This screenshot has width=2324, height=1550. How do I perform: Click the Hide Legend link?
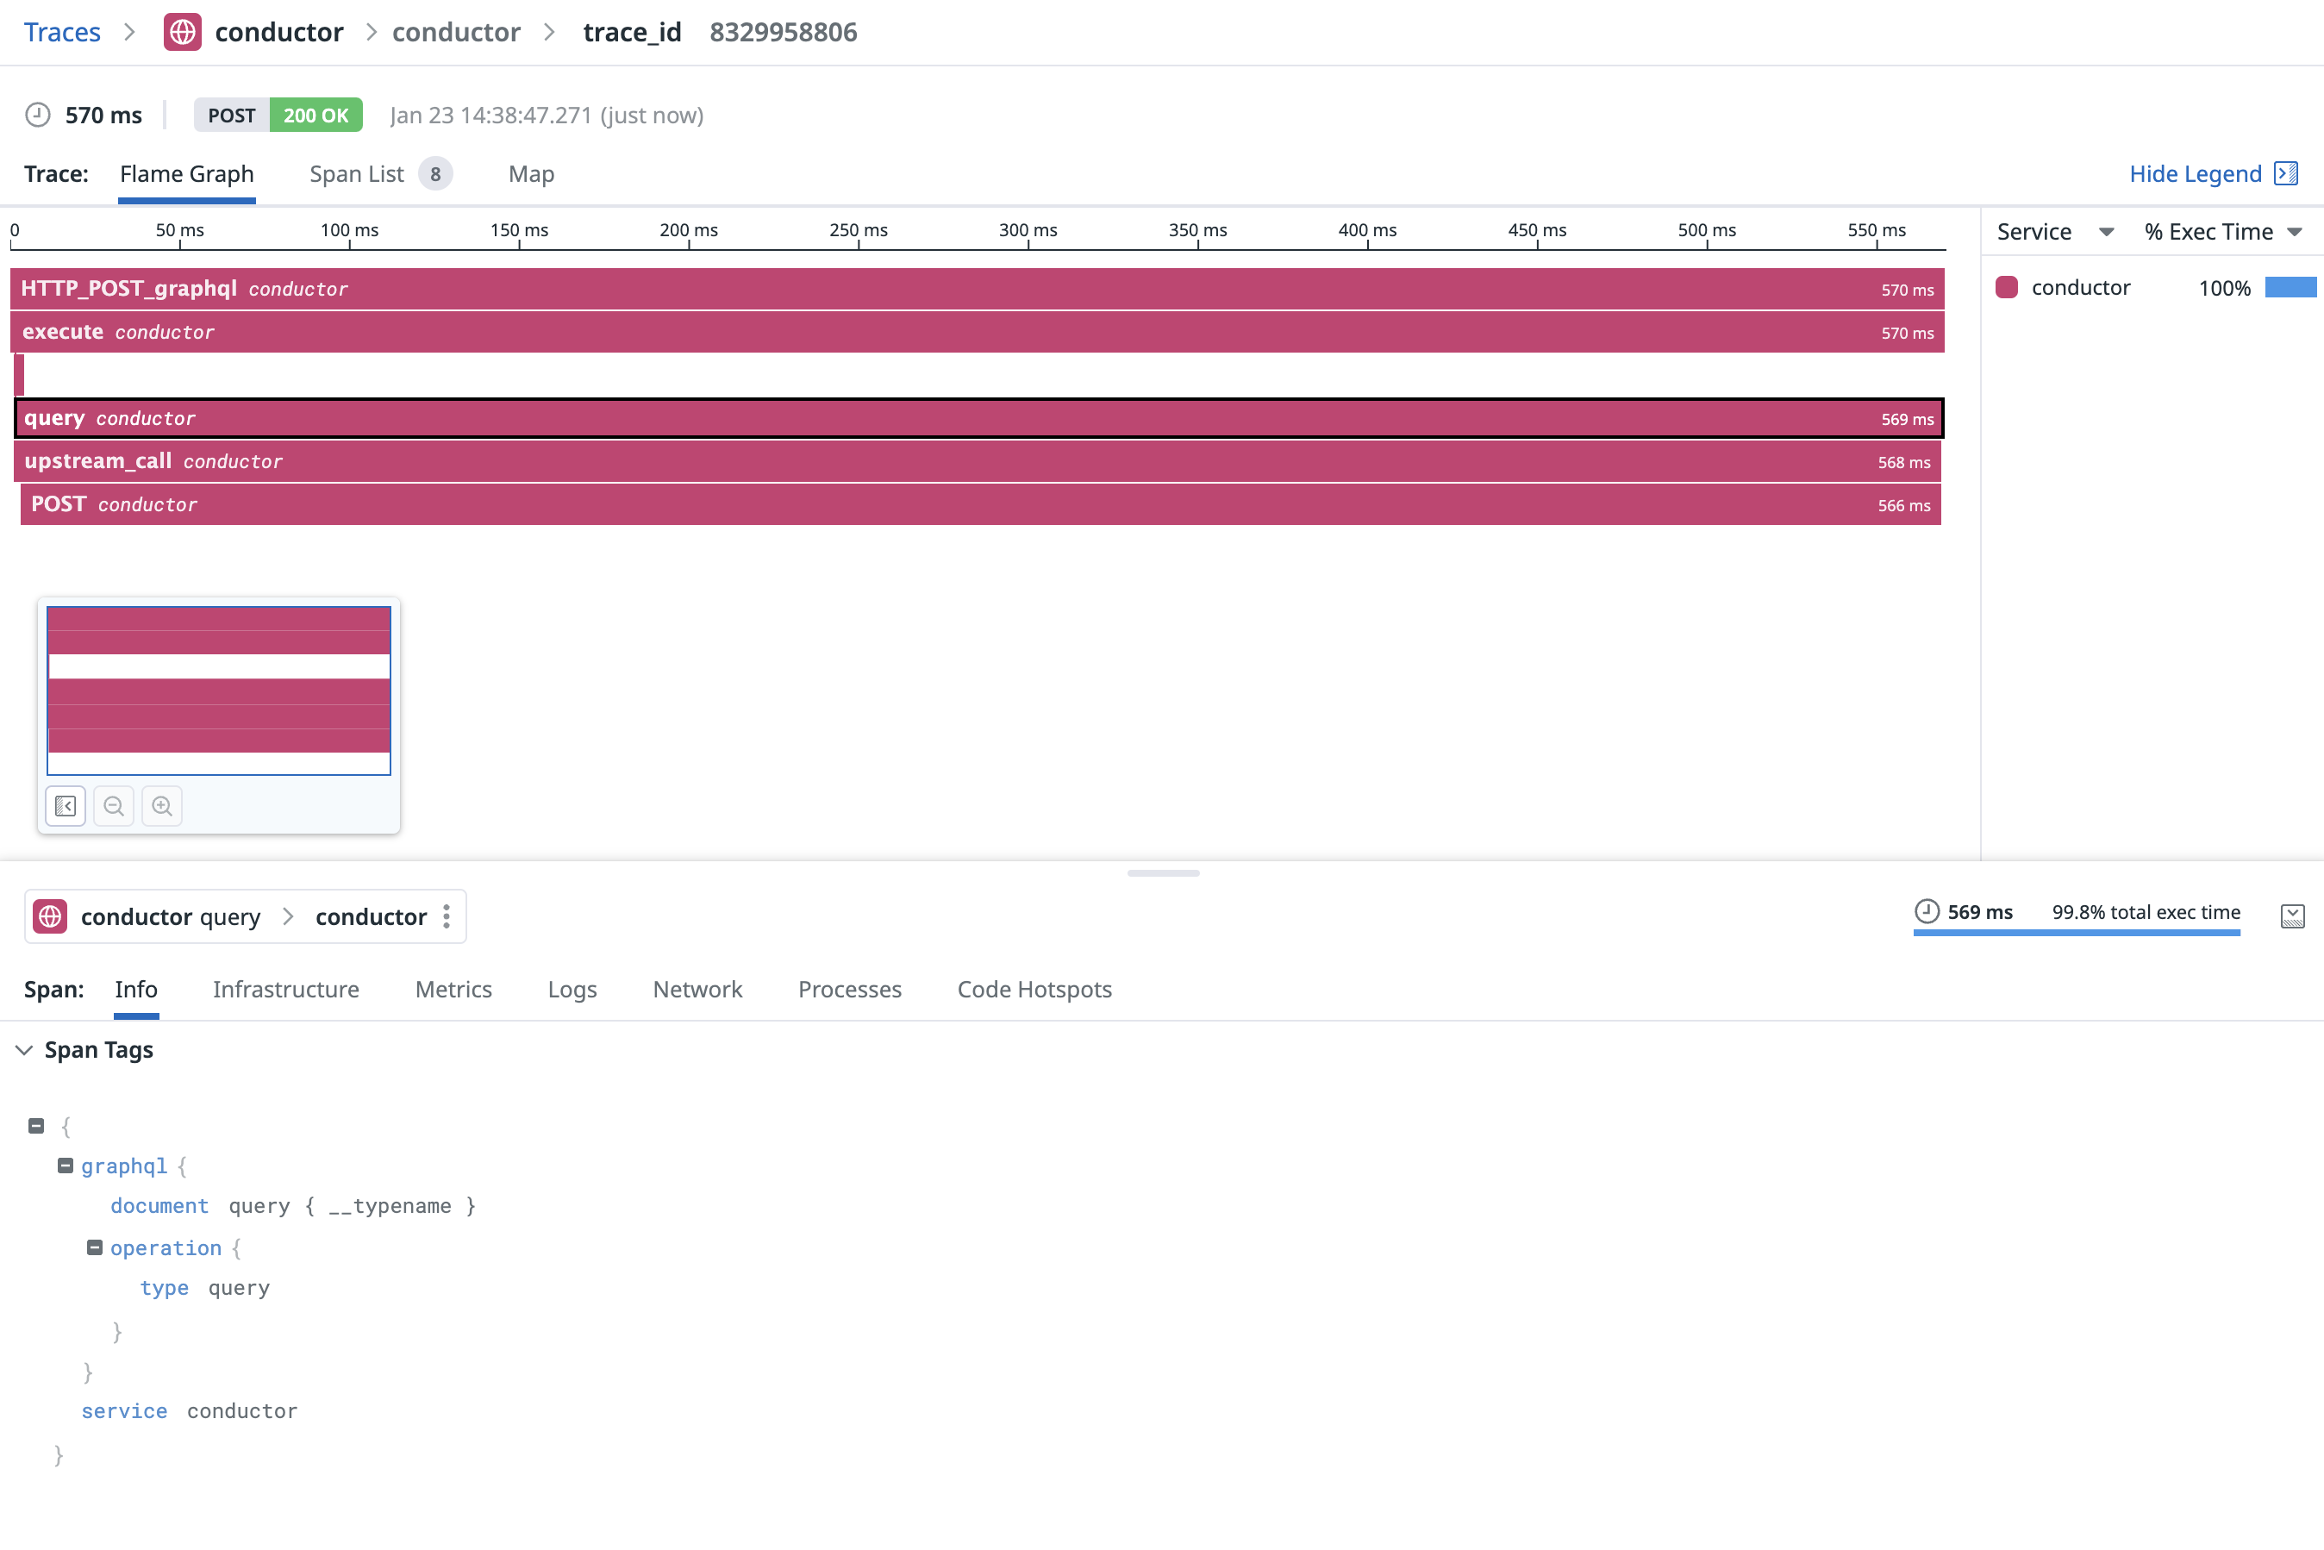tap(2195, 174)
